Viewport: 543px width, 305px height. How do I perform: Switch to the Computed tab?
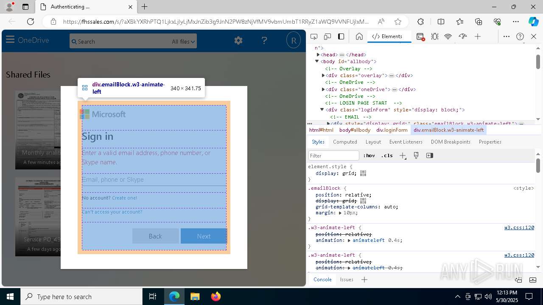(x=345, y=142)
